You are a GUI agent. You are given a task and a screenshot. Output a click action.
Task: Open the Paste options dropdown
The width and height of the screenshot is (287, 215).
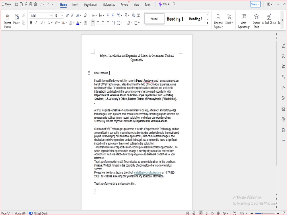tap(17, 23)
